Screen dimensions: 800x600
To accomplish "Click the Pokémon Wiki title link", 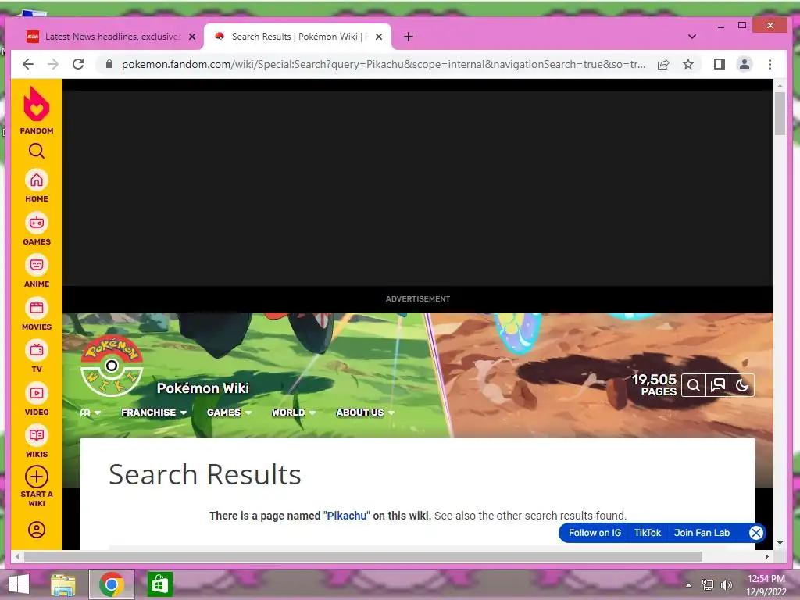I will click(x=203, y=388).
